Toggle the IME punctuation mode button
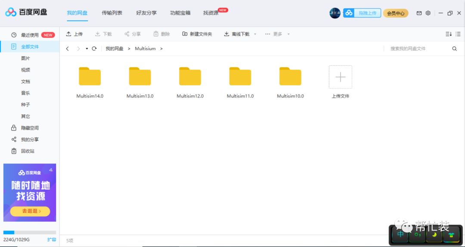The image size is (465, 247). (418, 234)
